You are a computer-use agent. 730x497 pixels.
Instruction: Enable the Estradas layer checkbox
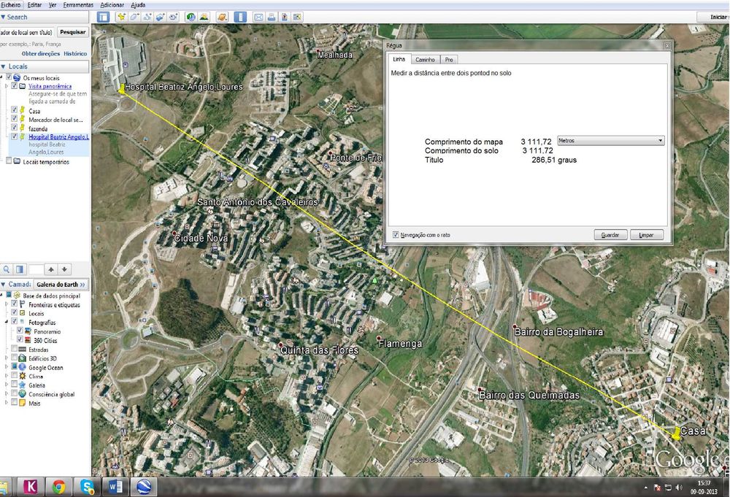coord(14,349)
